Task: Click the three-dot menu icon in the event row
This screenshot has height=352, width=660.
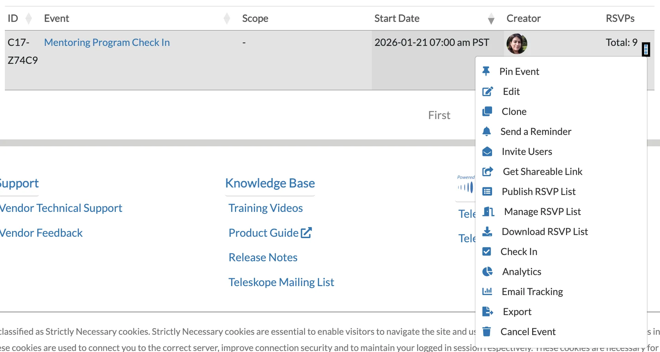Action: tap(646, 49)
